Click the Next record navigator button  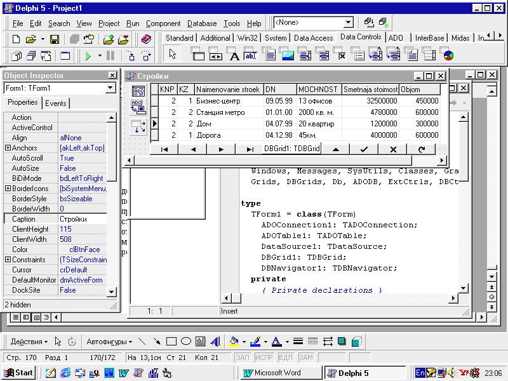[221, 149]
